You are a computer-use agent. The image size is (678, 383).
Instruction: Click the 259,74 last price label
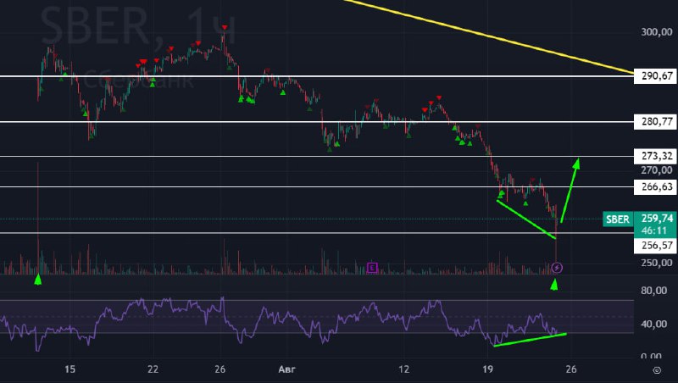tap(657, 218)
